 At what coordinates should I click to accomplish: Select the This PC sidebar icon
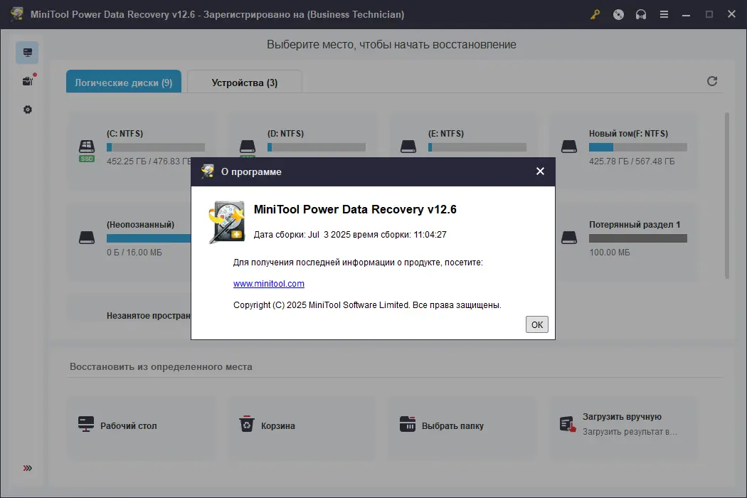(x=27, y=53)
